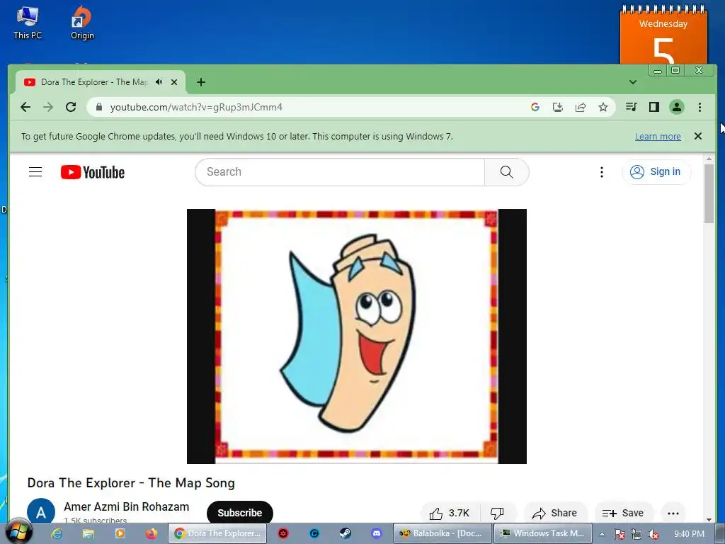This screenshot has width=725, height=544.
Task: Open a new tab
Action: click(200, 82)
